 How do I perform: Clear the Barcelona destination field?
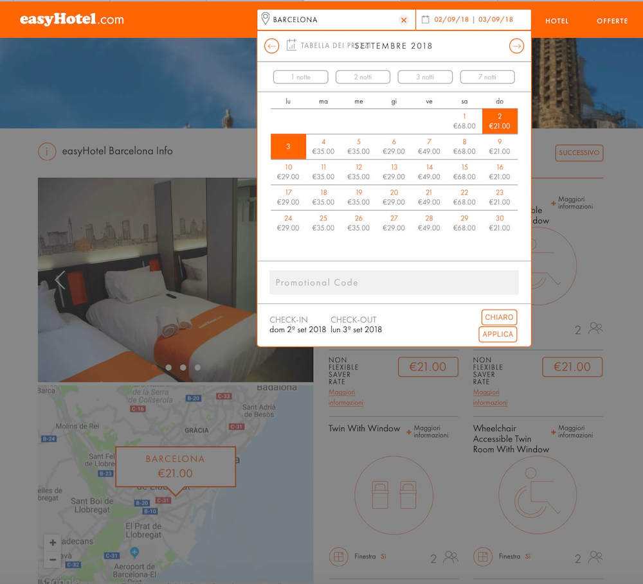tap(404, 20)
